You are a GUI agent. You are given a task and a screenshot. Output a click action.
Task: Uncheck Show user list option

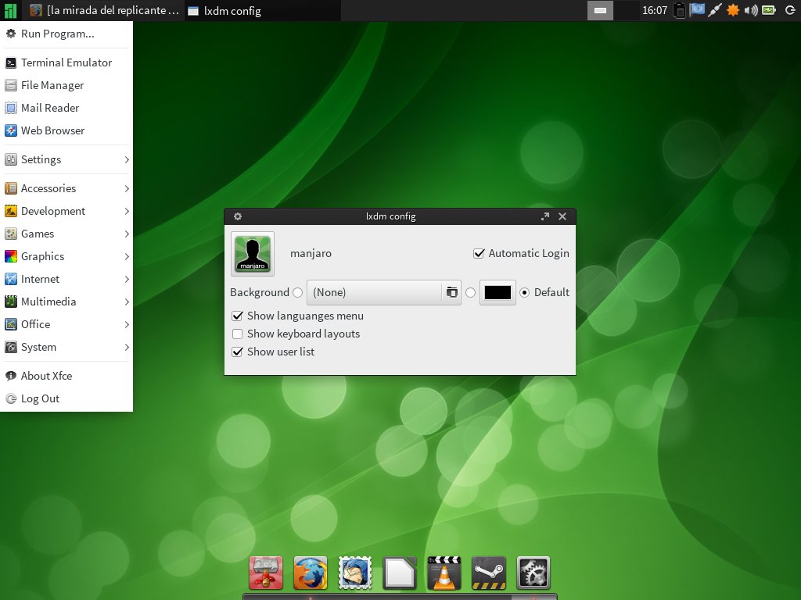pyautogui.click(x=237, y=352)
